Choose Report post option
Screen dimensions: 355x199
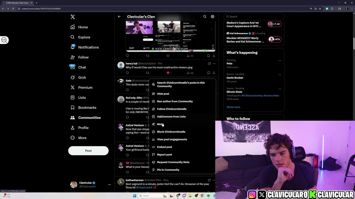point(182,155)
